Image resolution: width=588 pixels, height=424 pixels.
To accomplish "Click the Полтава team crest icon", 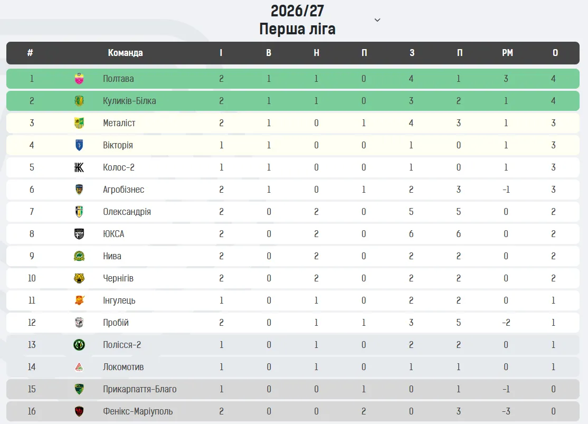I will pos(79,79).
